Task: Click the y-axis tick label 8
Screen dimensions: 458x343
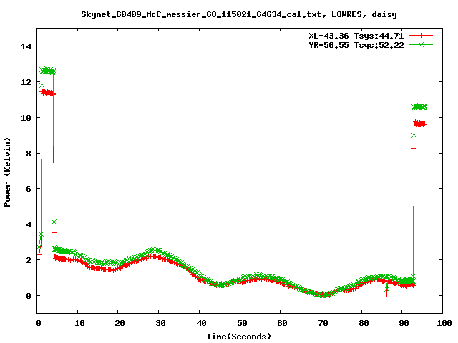Action: point(29,154)
